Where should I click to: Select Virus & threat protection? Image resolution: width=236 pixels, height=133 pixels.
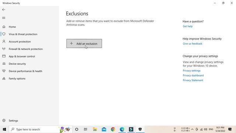23,34
